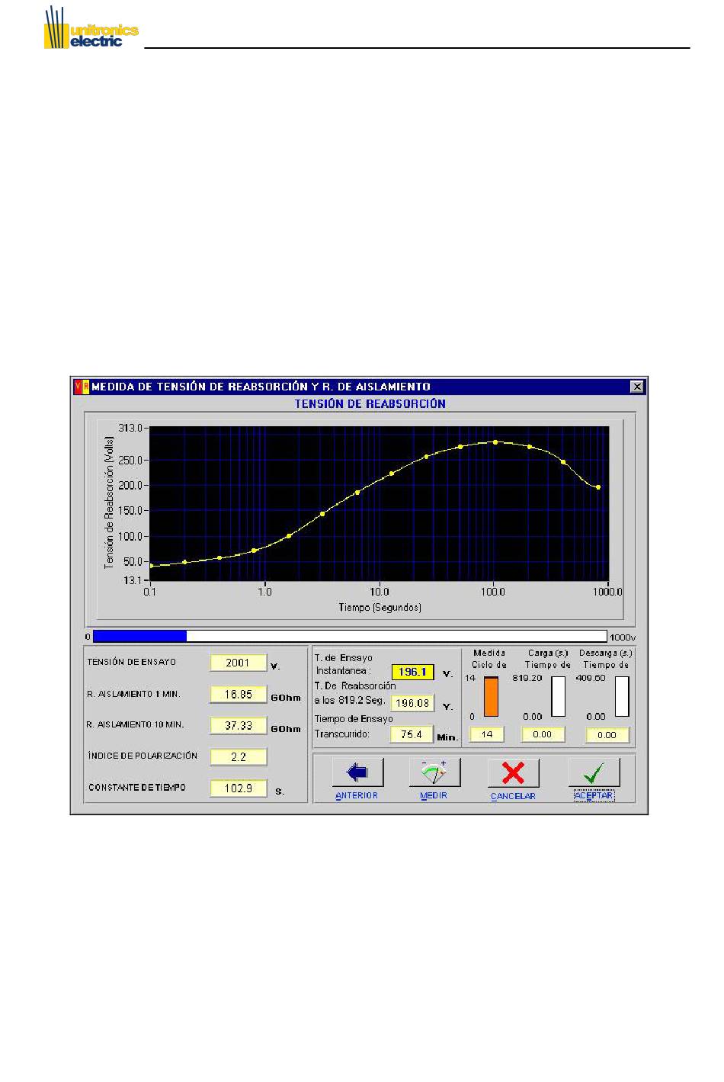Click the ANTERIOR blue arrow button
The image size is (724, 1082).
tap(357, 772)
